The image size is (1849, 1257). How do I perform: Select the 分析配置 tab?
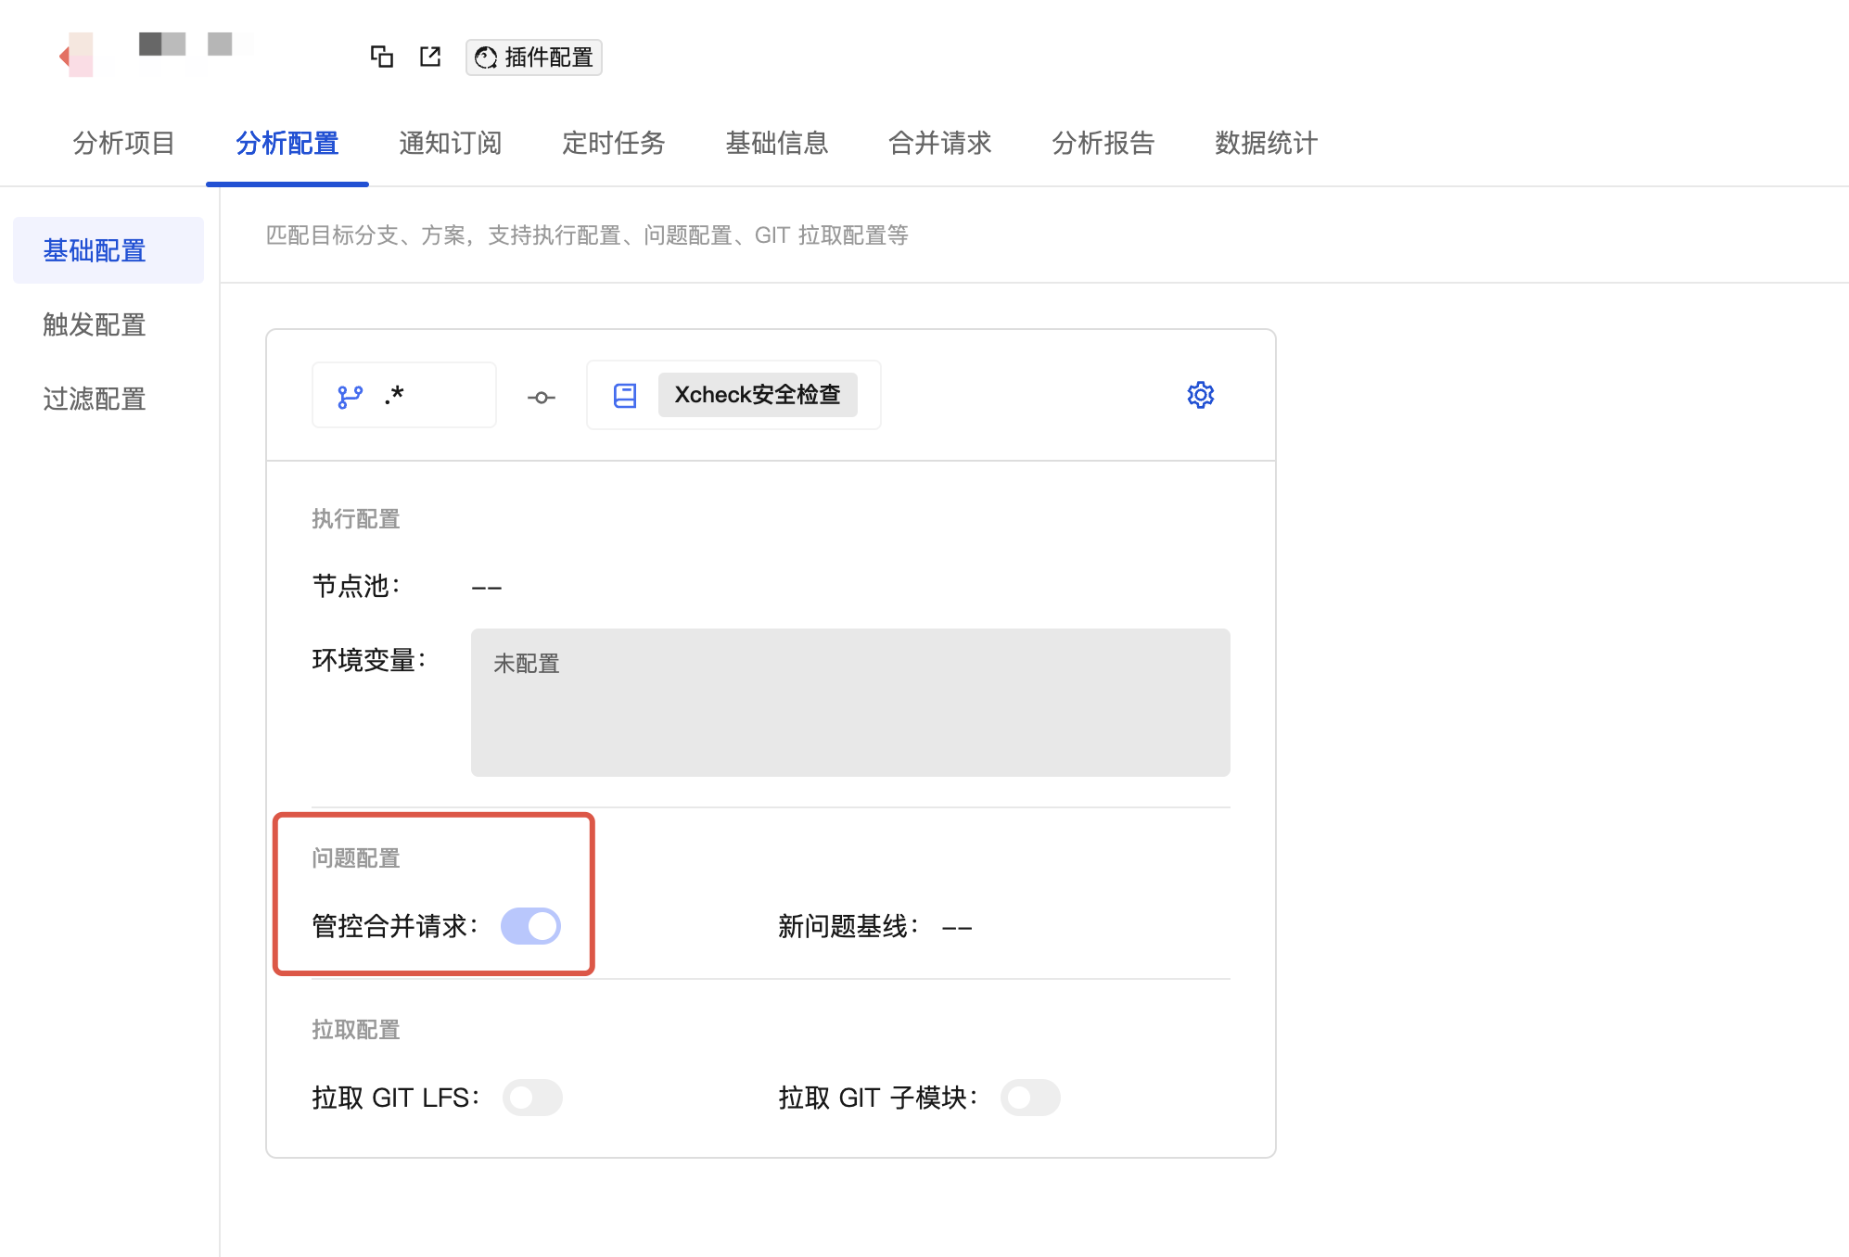point(287,143)
